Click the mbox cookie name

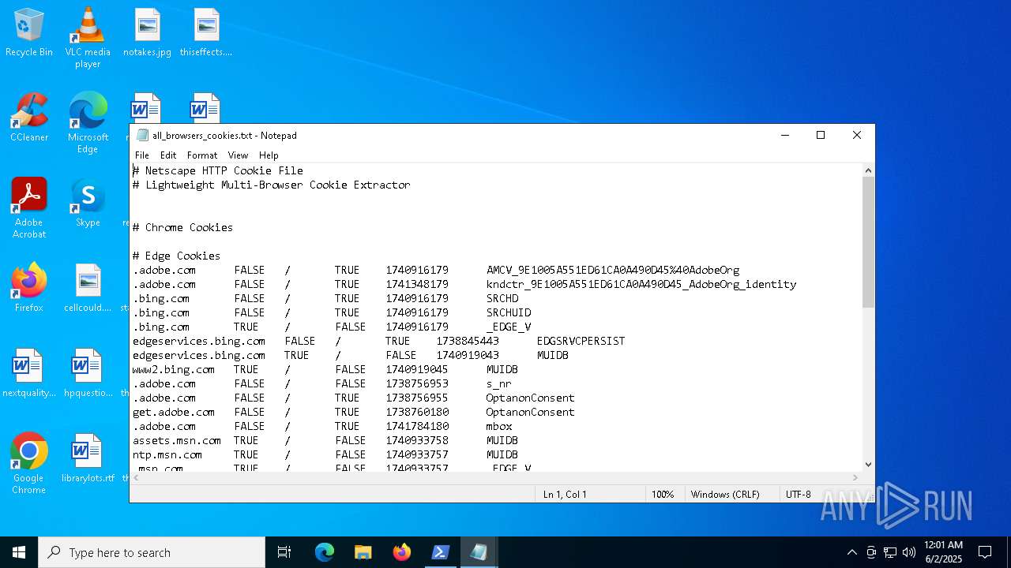[x=499, y=426]
